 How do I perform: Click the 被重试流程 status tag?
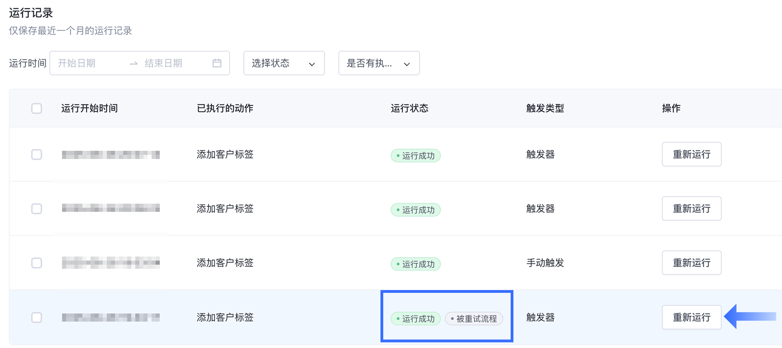coord(474,319)
